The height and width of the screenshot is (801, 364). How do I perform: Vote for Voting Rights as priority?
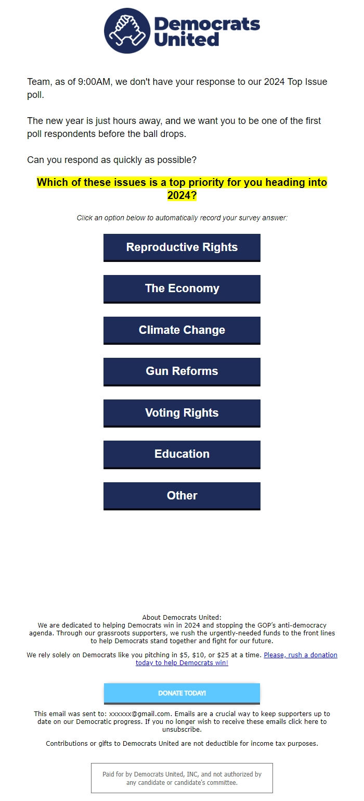coord(182,413)
